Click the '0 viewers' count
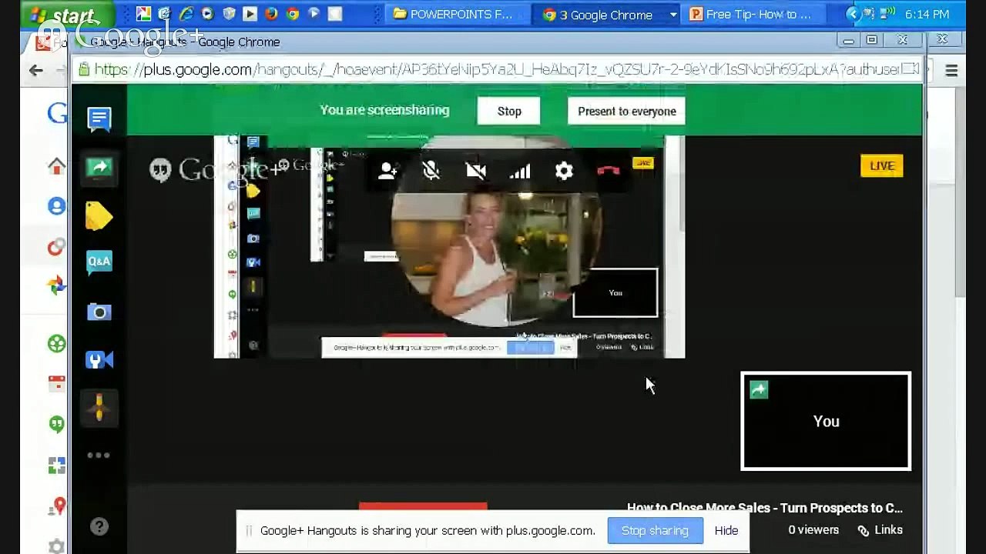Screen dimensions: 986x554 pos(813,529)
